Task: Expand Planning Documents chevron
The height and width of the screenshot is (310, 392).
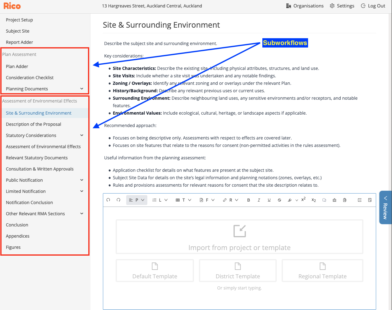Action: [82, 89]
